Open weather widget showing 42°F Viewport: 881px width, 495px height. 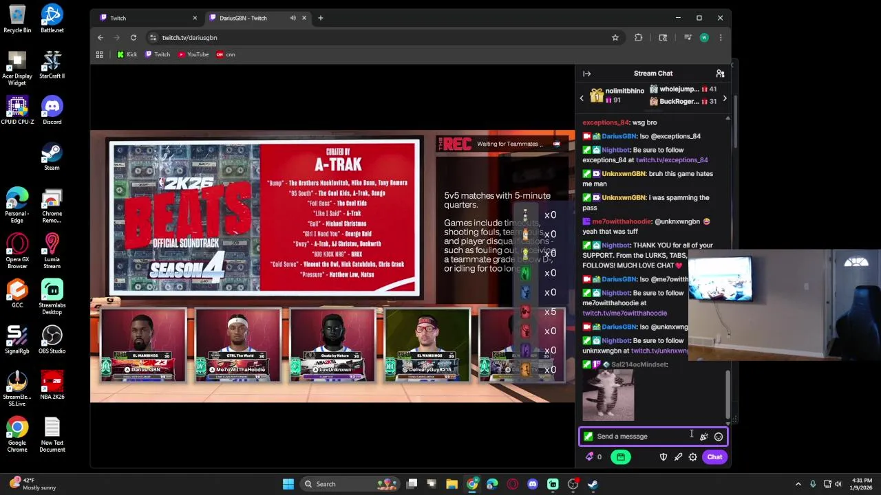coord(32,484)
